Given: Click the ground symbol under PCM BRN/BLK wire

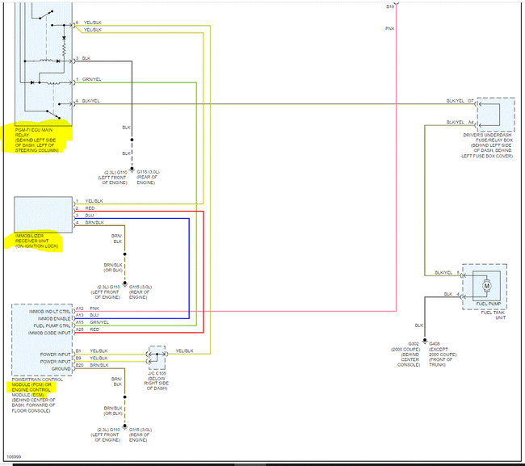Looking at the screenshot, I should 124,426.
